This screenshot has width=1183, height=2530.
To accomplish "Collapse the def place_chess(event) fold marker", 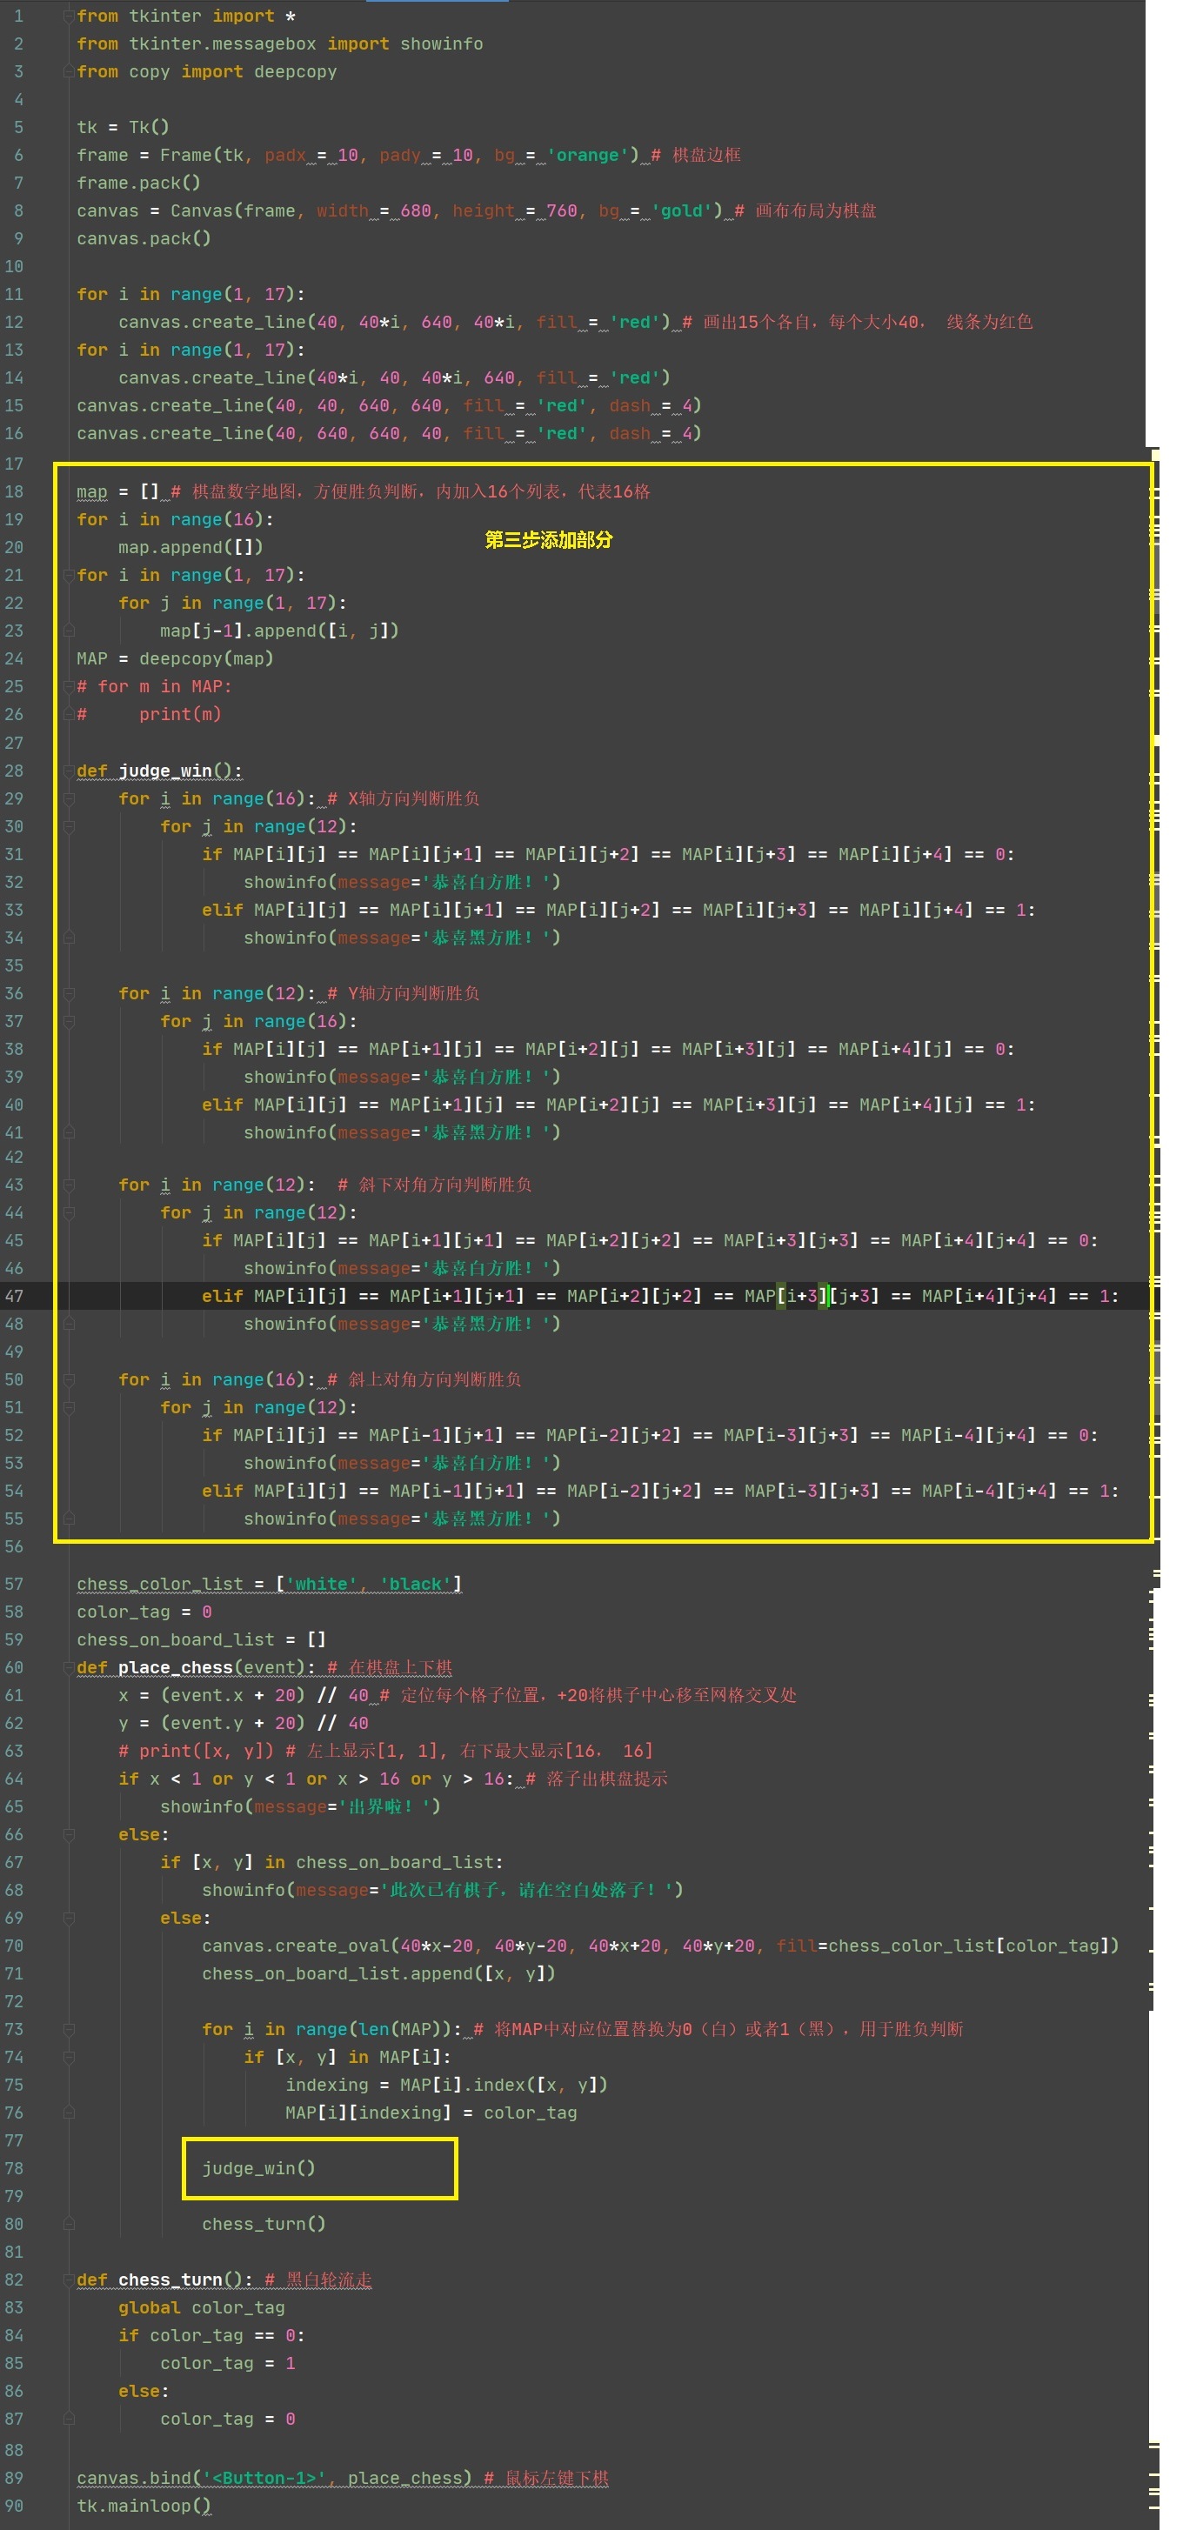I will coord(70,1668).
